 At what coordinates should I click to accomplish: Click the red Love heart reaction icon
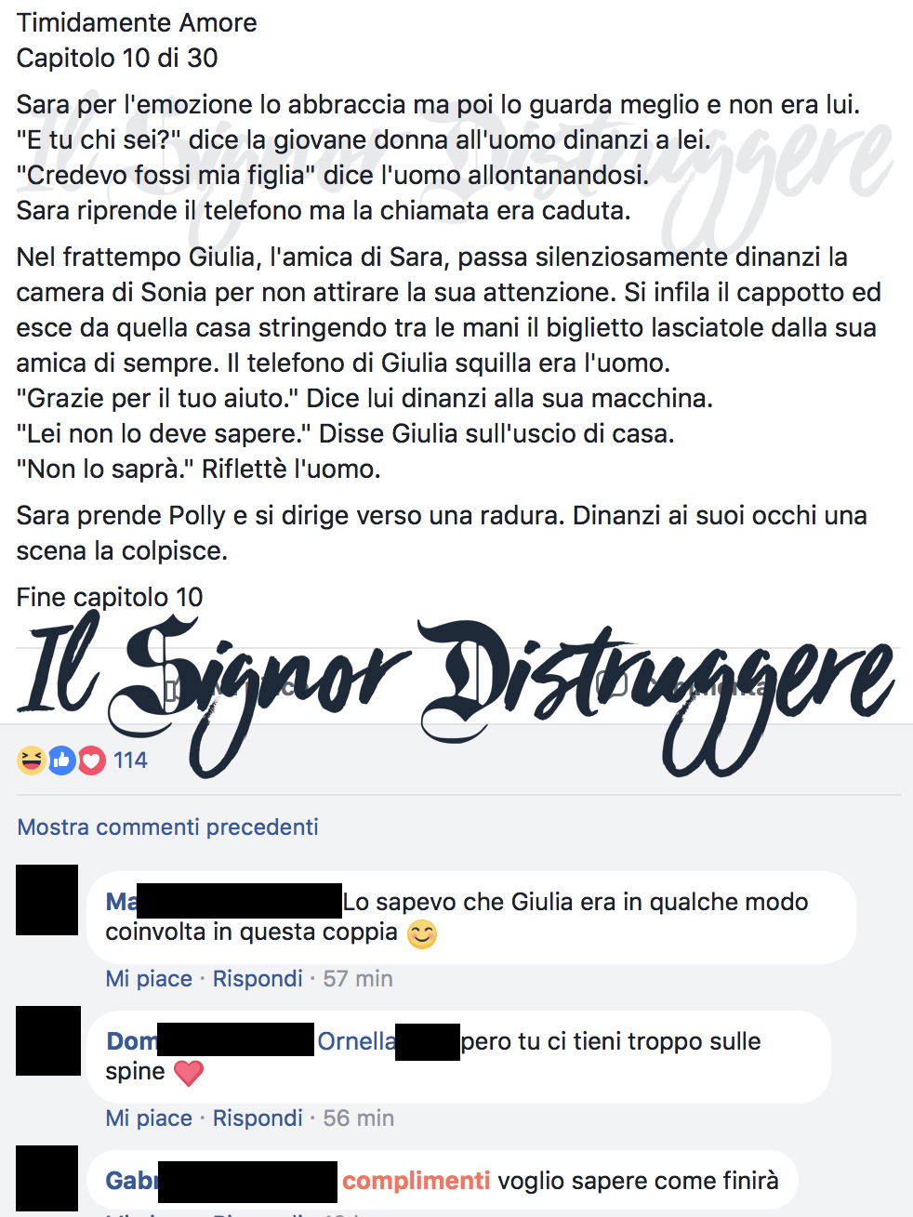click(x=91, y=761)
